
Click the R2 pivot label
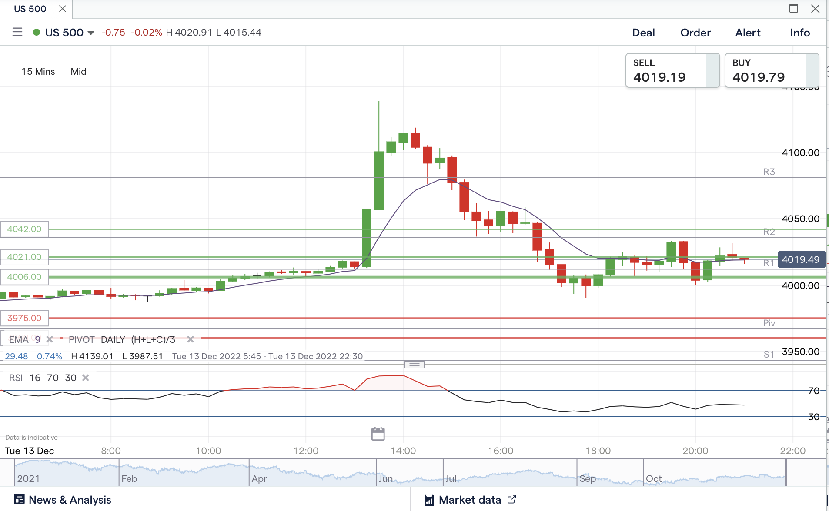(x=769, y=232)
